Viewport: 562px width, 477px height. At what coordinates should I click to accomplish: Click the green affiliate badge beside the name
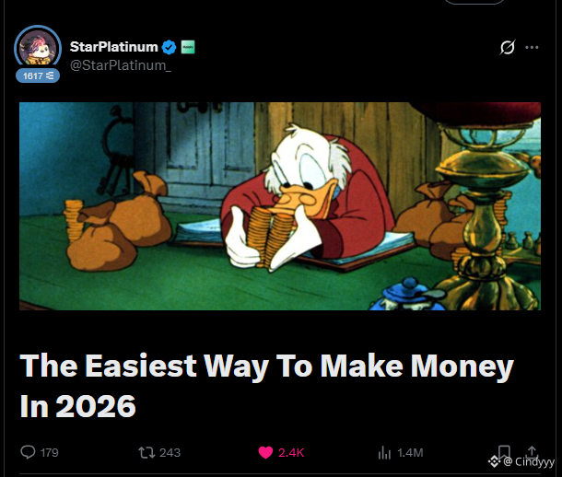[188, 47]
